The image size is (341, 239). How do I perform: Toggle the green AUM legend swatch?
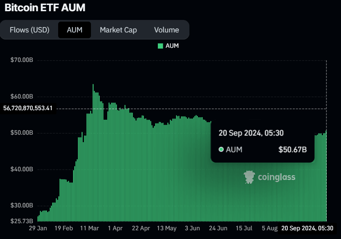tap(160, 46)
